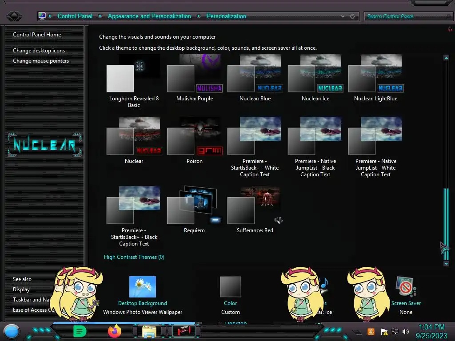Click the Color link
This screenshot has height=341, width=455.
231,303
